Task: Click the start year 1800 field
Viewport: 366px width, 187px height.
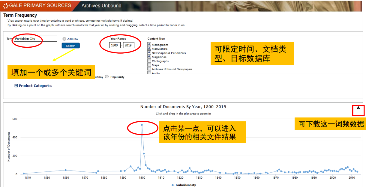Action: (115, 45)
